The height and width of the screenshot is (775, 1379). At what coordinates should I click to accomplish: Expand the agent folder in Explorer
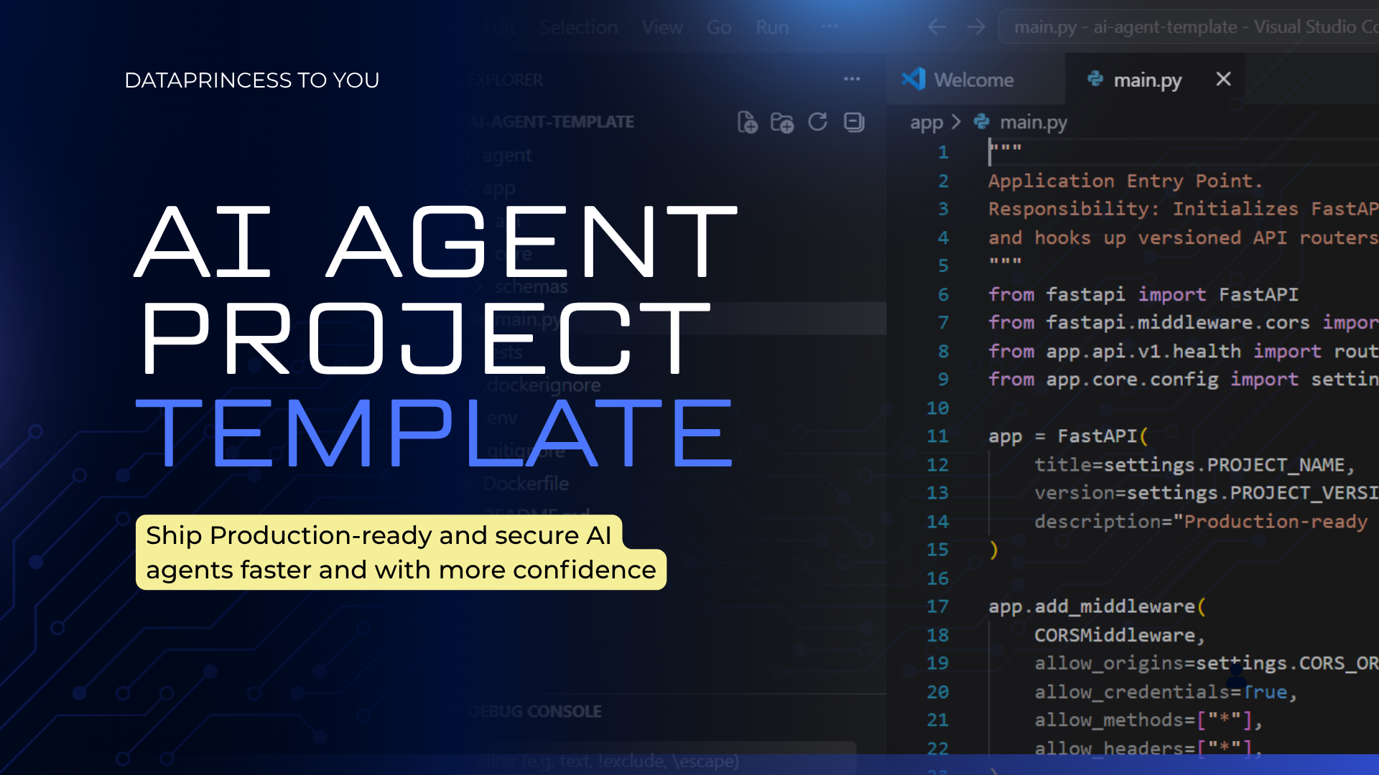(506, 155)
